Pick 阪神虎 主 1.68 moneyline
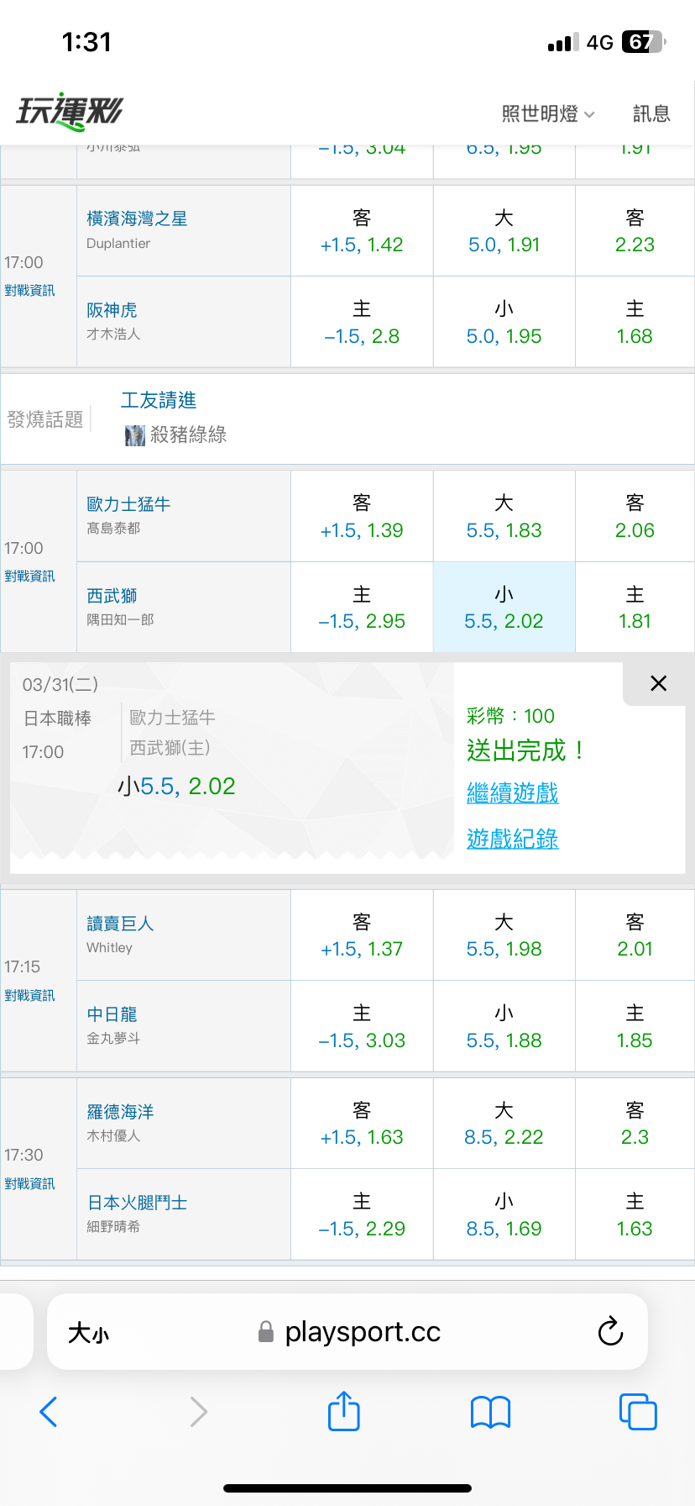This screenshot has height=1506, width=695. pyautogui.click(x=635, y=323)
